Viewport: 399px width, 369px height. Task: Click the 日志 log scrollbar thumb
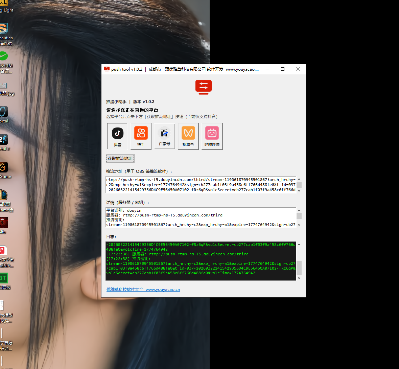coord(299,268)
